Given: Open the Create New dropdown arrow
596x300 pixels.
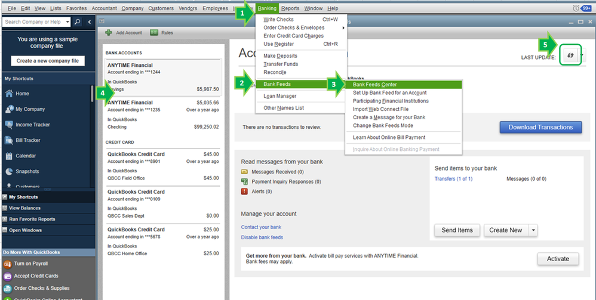Looking at the screenshot, I should click(x=533, y=230).
